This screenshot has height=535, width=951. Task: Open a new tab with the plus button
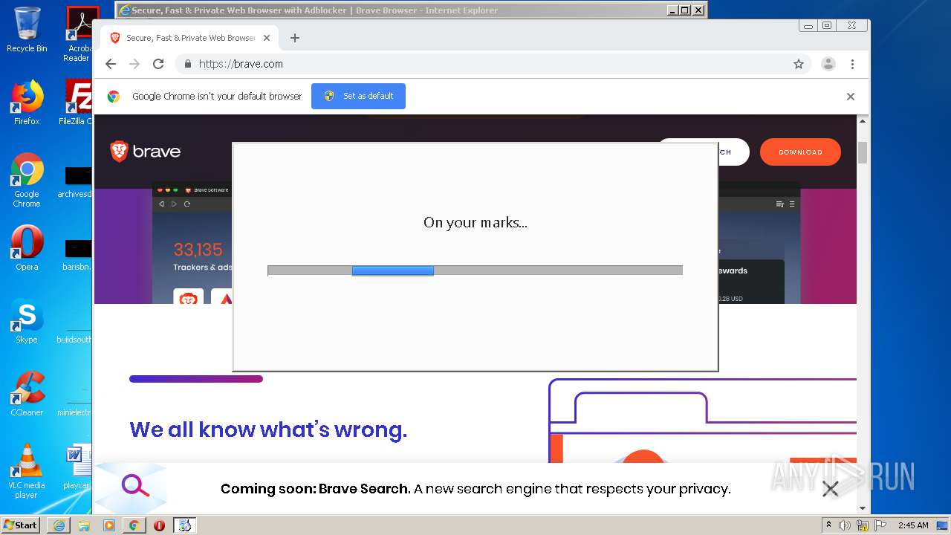(295, 38)
